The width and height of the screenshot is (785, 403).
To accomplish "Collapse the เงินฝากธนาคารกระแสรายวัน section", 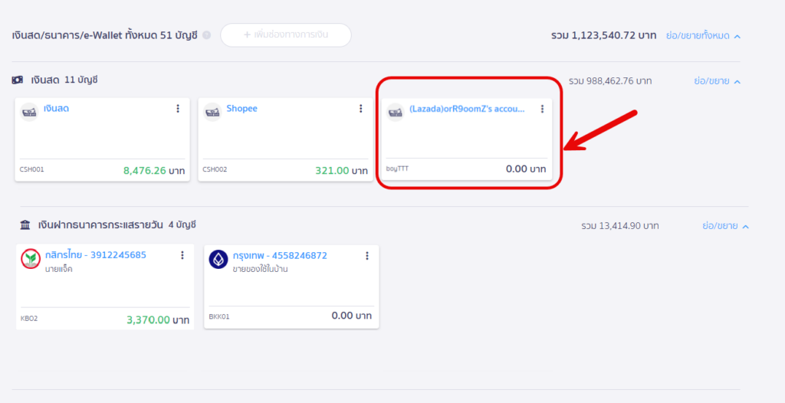I will 724,226.
